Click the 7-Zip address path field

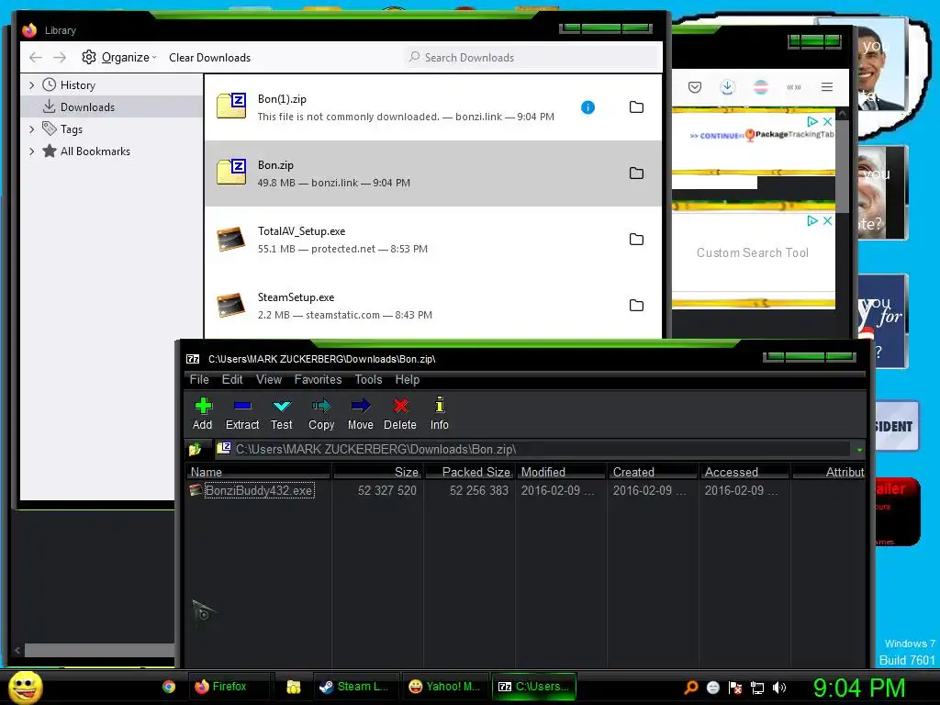pyautogui.click(x=532, y=449)
